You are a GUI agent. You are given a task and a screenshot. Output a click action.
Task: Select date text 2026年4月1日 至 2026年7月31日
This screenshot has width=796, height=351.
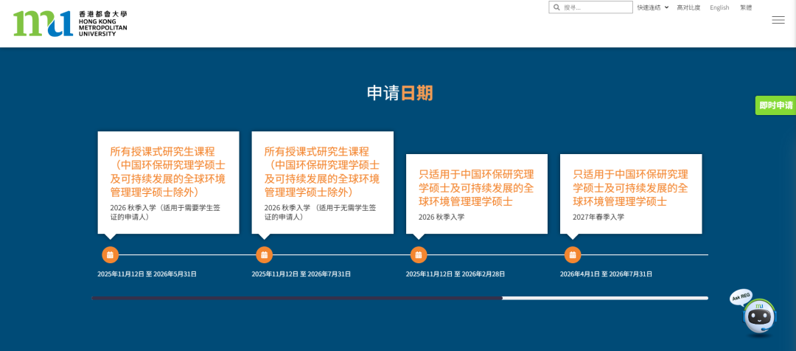[606, 274]
